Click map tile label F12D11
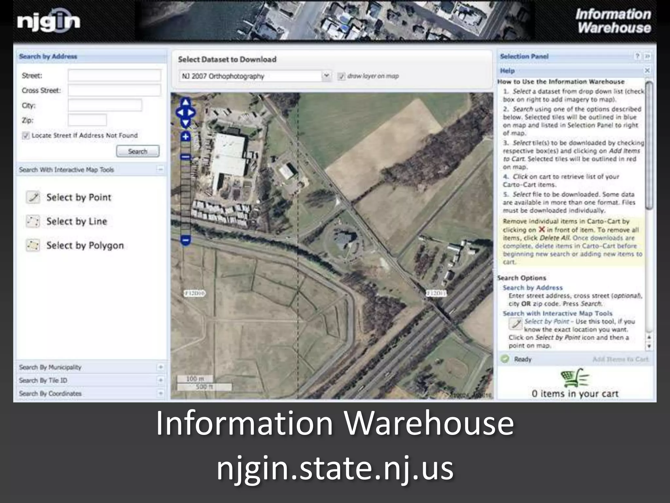670x503 pixels. [436, 293]
